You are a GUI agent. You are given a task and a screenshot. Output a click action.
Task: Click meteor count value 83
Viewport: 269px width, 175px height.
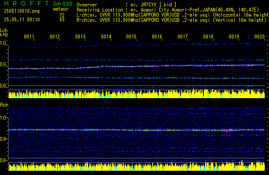(62, 20)
